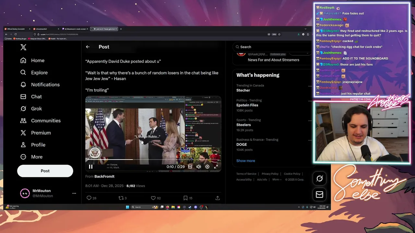The height and width of the screenshot is (233, 415).
Task: Open MrMouton account options menu
Action: click(74, 193)
